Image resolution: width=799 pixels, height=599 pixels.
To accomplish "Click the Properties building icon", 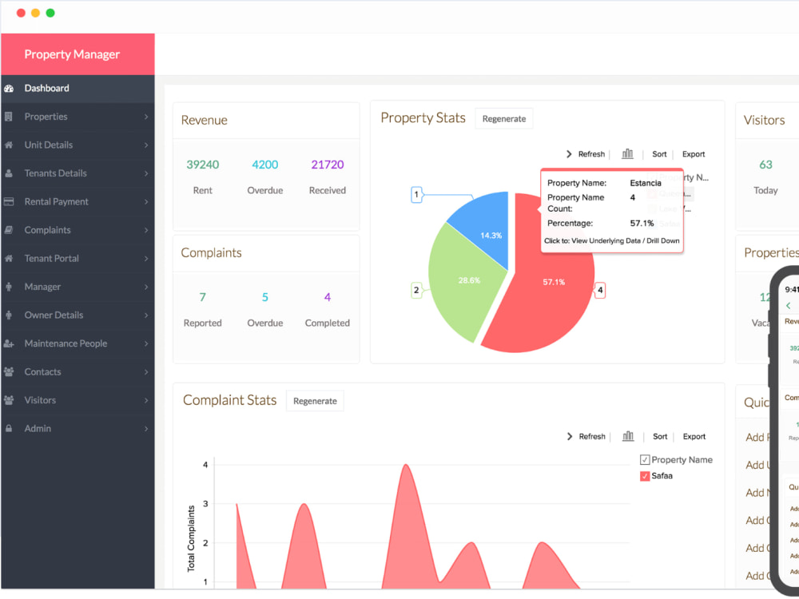I will point(9,117).
